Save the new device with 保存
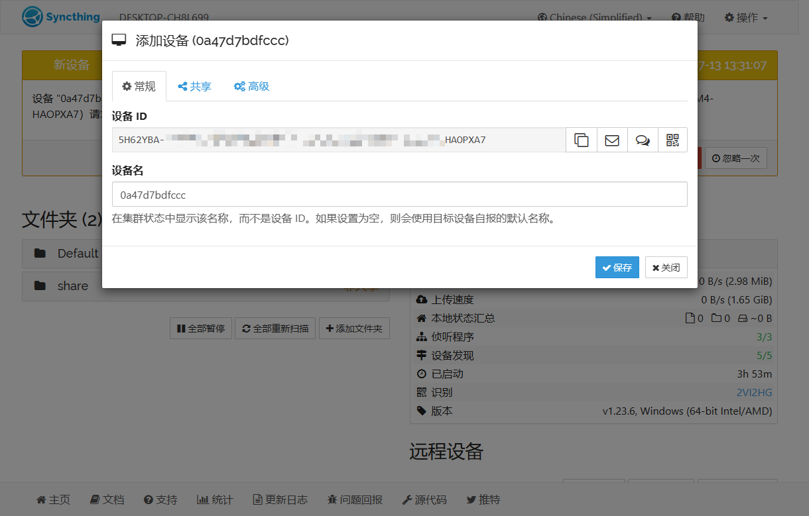The width and height of the screenshot is (809, 516). [x=617, y=268]
